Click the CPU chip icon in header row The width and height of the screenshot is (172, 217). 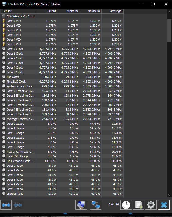coord(4,16)
